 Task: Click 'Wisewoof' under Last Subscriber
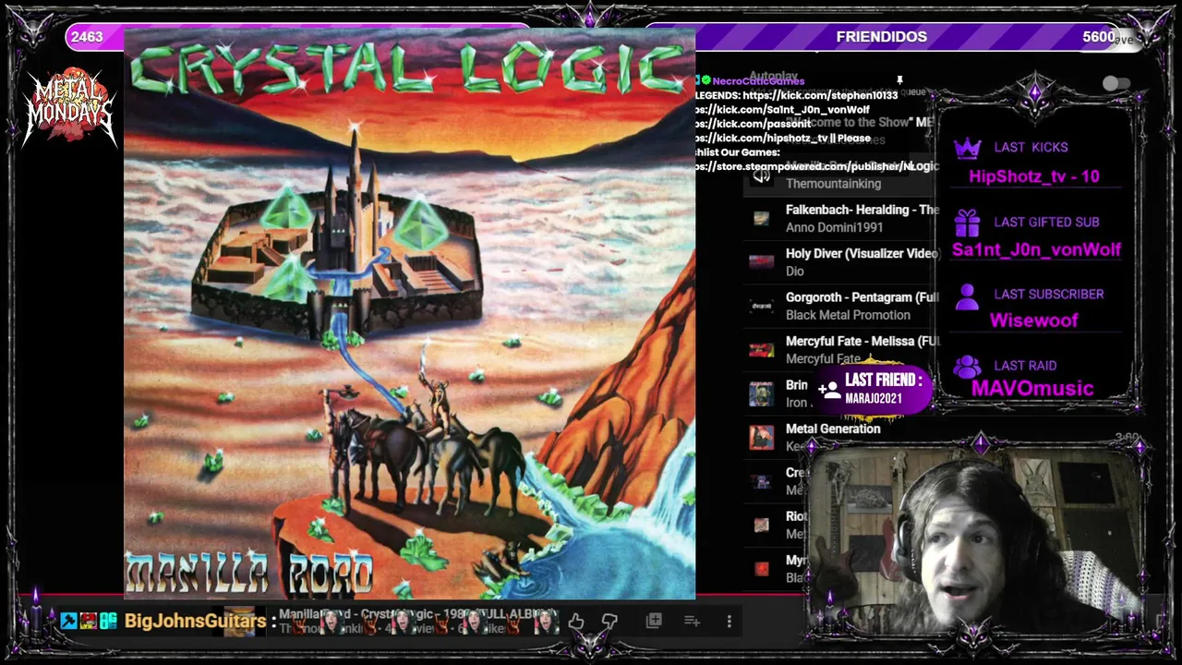click(x=1034, y=320)
